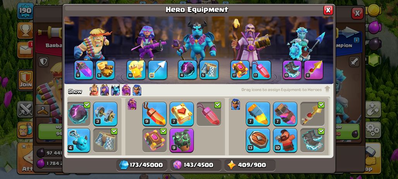
Task: Pick the Rocket Spear level 7 icon
Action: tap(258, 114)
